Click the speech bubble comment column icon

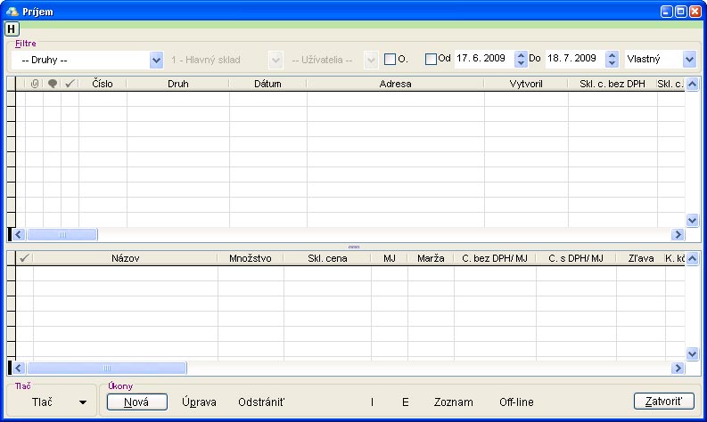click(x=53, y=84)
